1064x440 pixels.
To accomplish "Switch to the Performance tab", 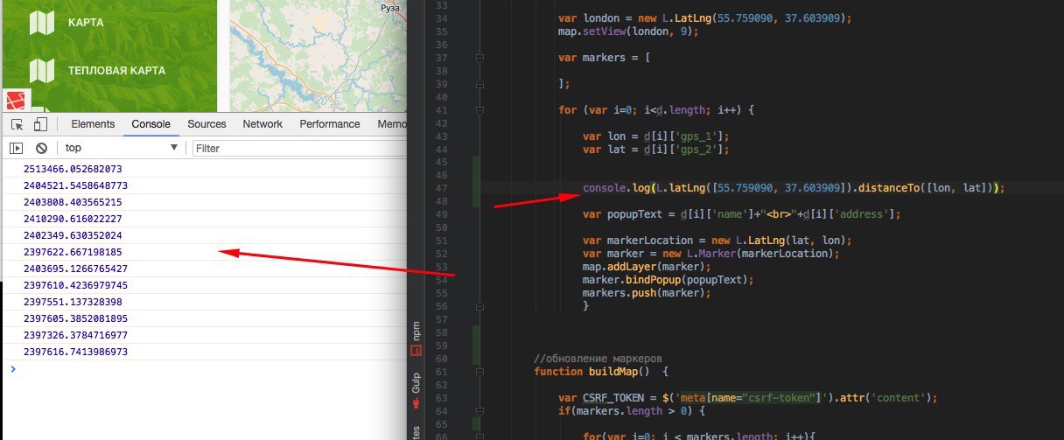I will pyautogui.click(x=330, y=124).
